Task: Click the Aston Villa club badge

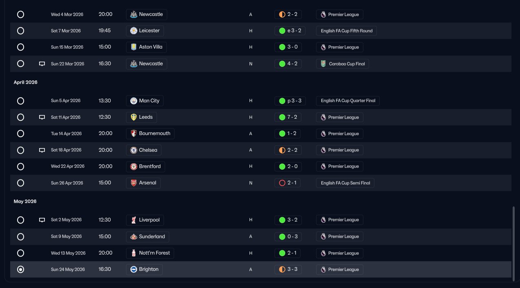Action: coord(133,47)
